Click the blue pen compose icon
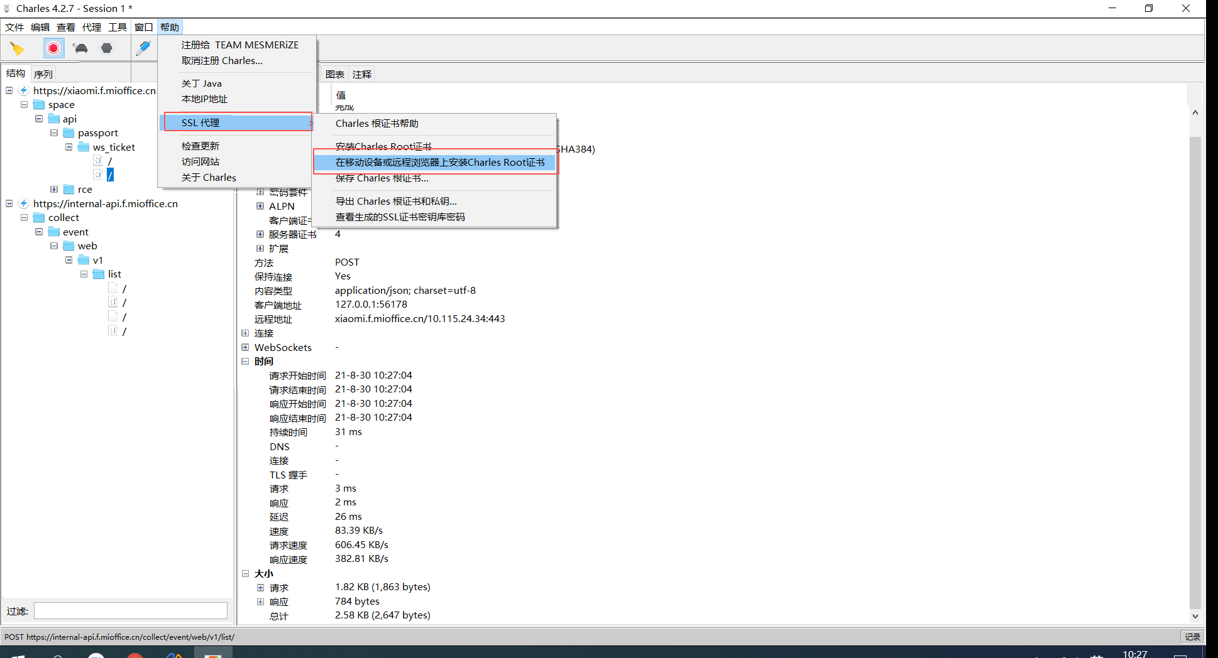Image resolution: width=1218 pixels, height=658 pixels. tap(143, 48)
